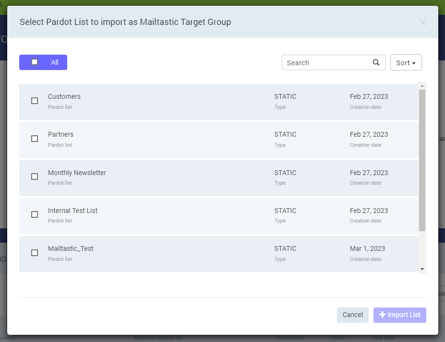Click the Monthly Newsletter name
This screenshot has height=342, width=445.
click(77, 173)
